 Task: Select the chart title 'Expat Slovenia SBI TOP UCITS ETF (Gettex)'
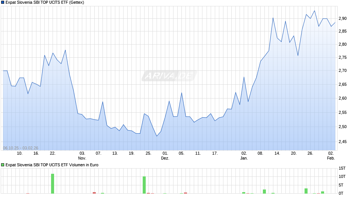(45, 3)
